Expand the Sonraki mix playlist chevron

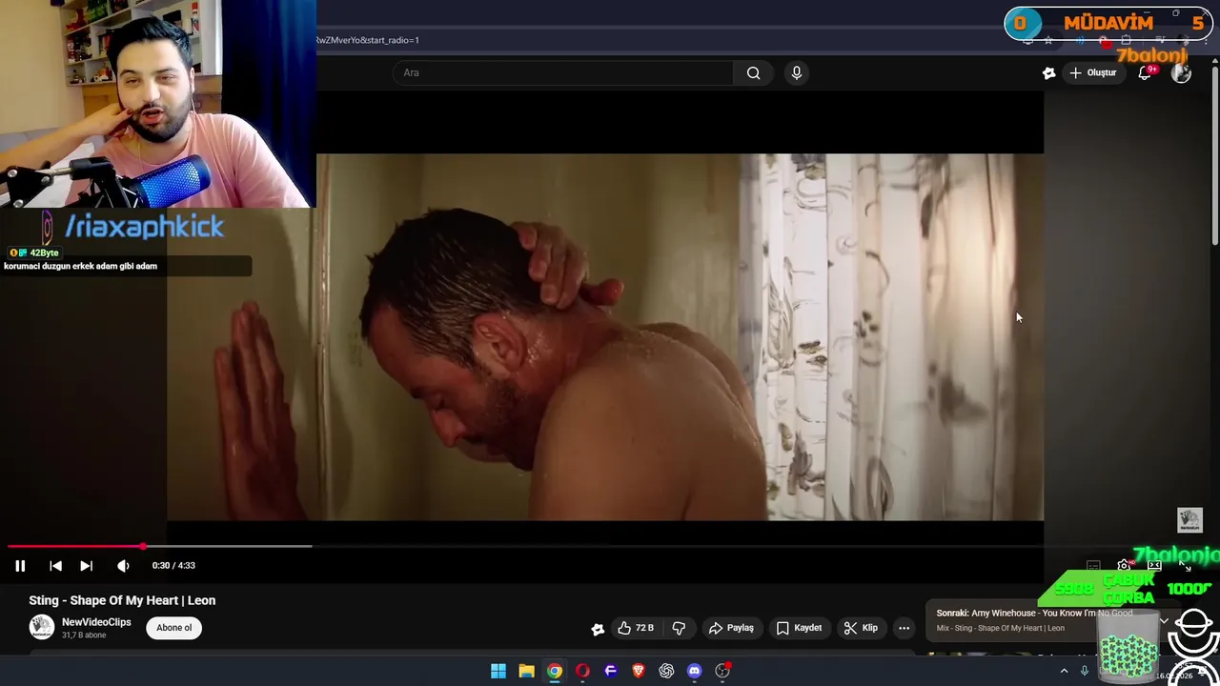tap(1164, 621)
